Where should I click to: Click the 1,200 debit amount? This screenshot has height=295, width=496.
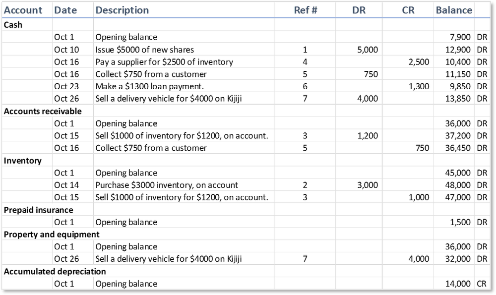[368, 136]
